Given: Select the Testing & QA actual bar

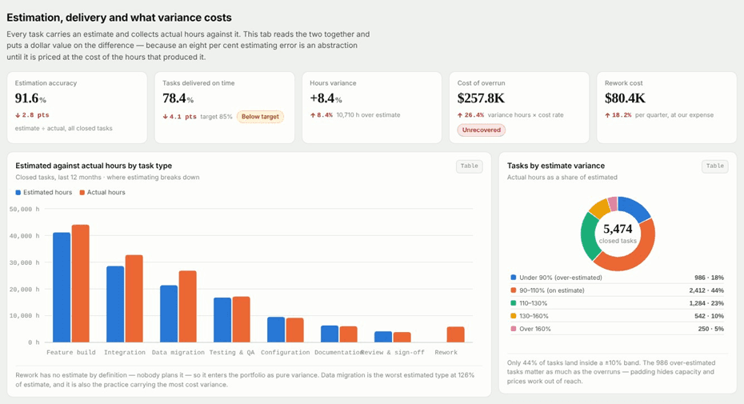Looking at the screenshot, I should 242,319.
